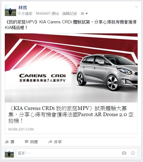This screenshot has height=162, width=143.
Task: Open the Carens CRDi car preview image
Action: (x=71, y=68)
